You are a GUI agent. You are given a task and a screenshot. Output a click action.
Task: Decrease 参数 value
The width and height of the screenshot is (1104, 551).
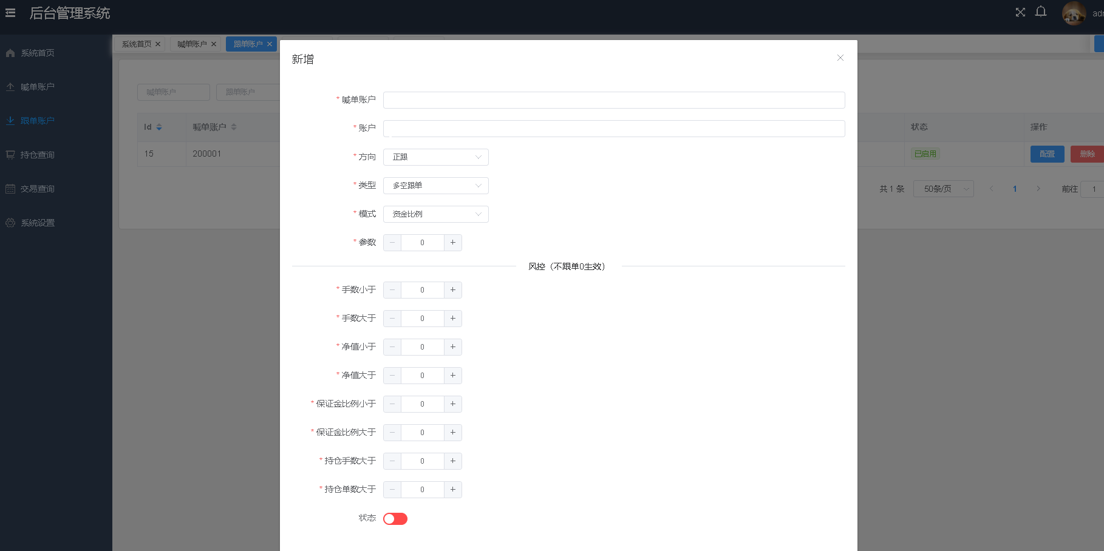coord(392,243)
